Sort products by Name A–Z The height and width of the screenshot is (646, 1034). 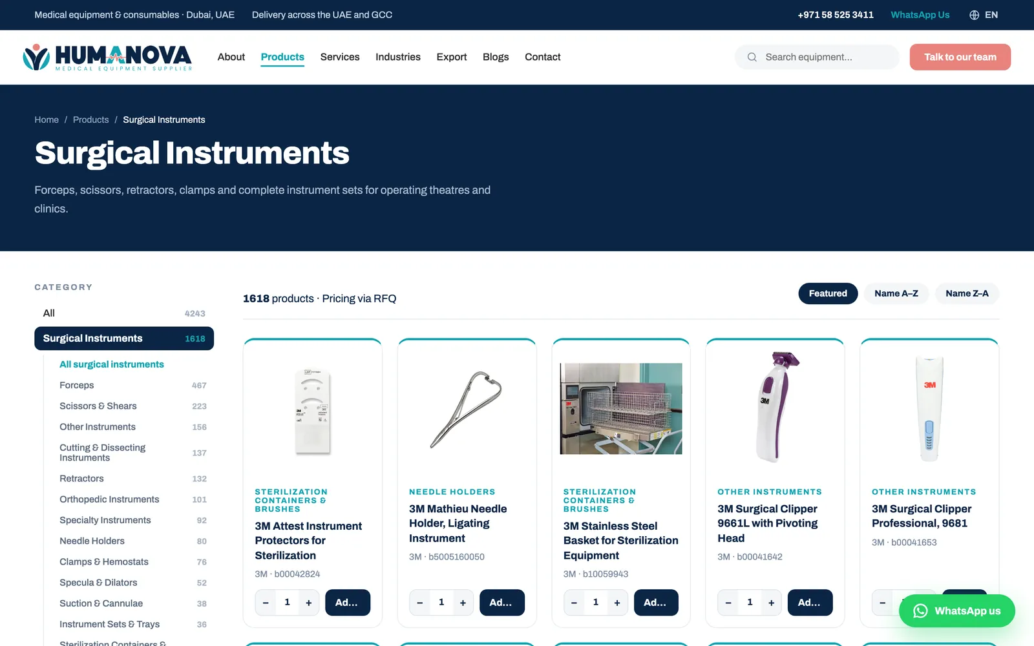[x=896, y=293]
